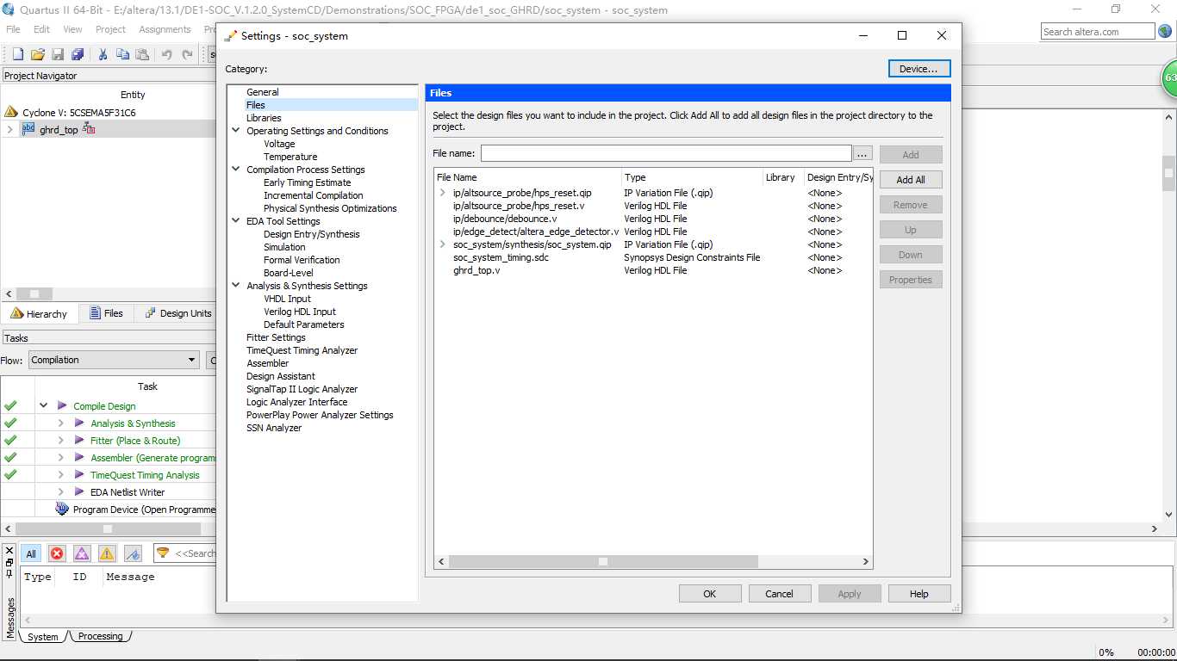The height and width of the screenshot is (661, 1177).
Task: Open the File menu
Action: (x=13, y=29)
